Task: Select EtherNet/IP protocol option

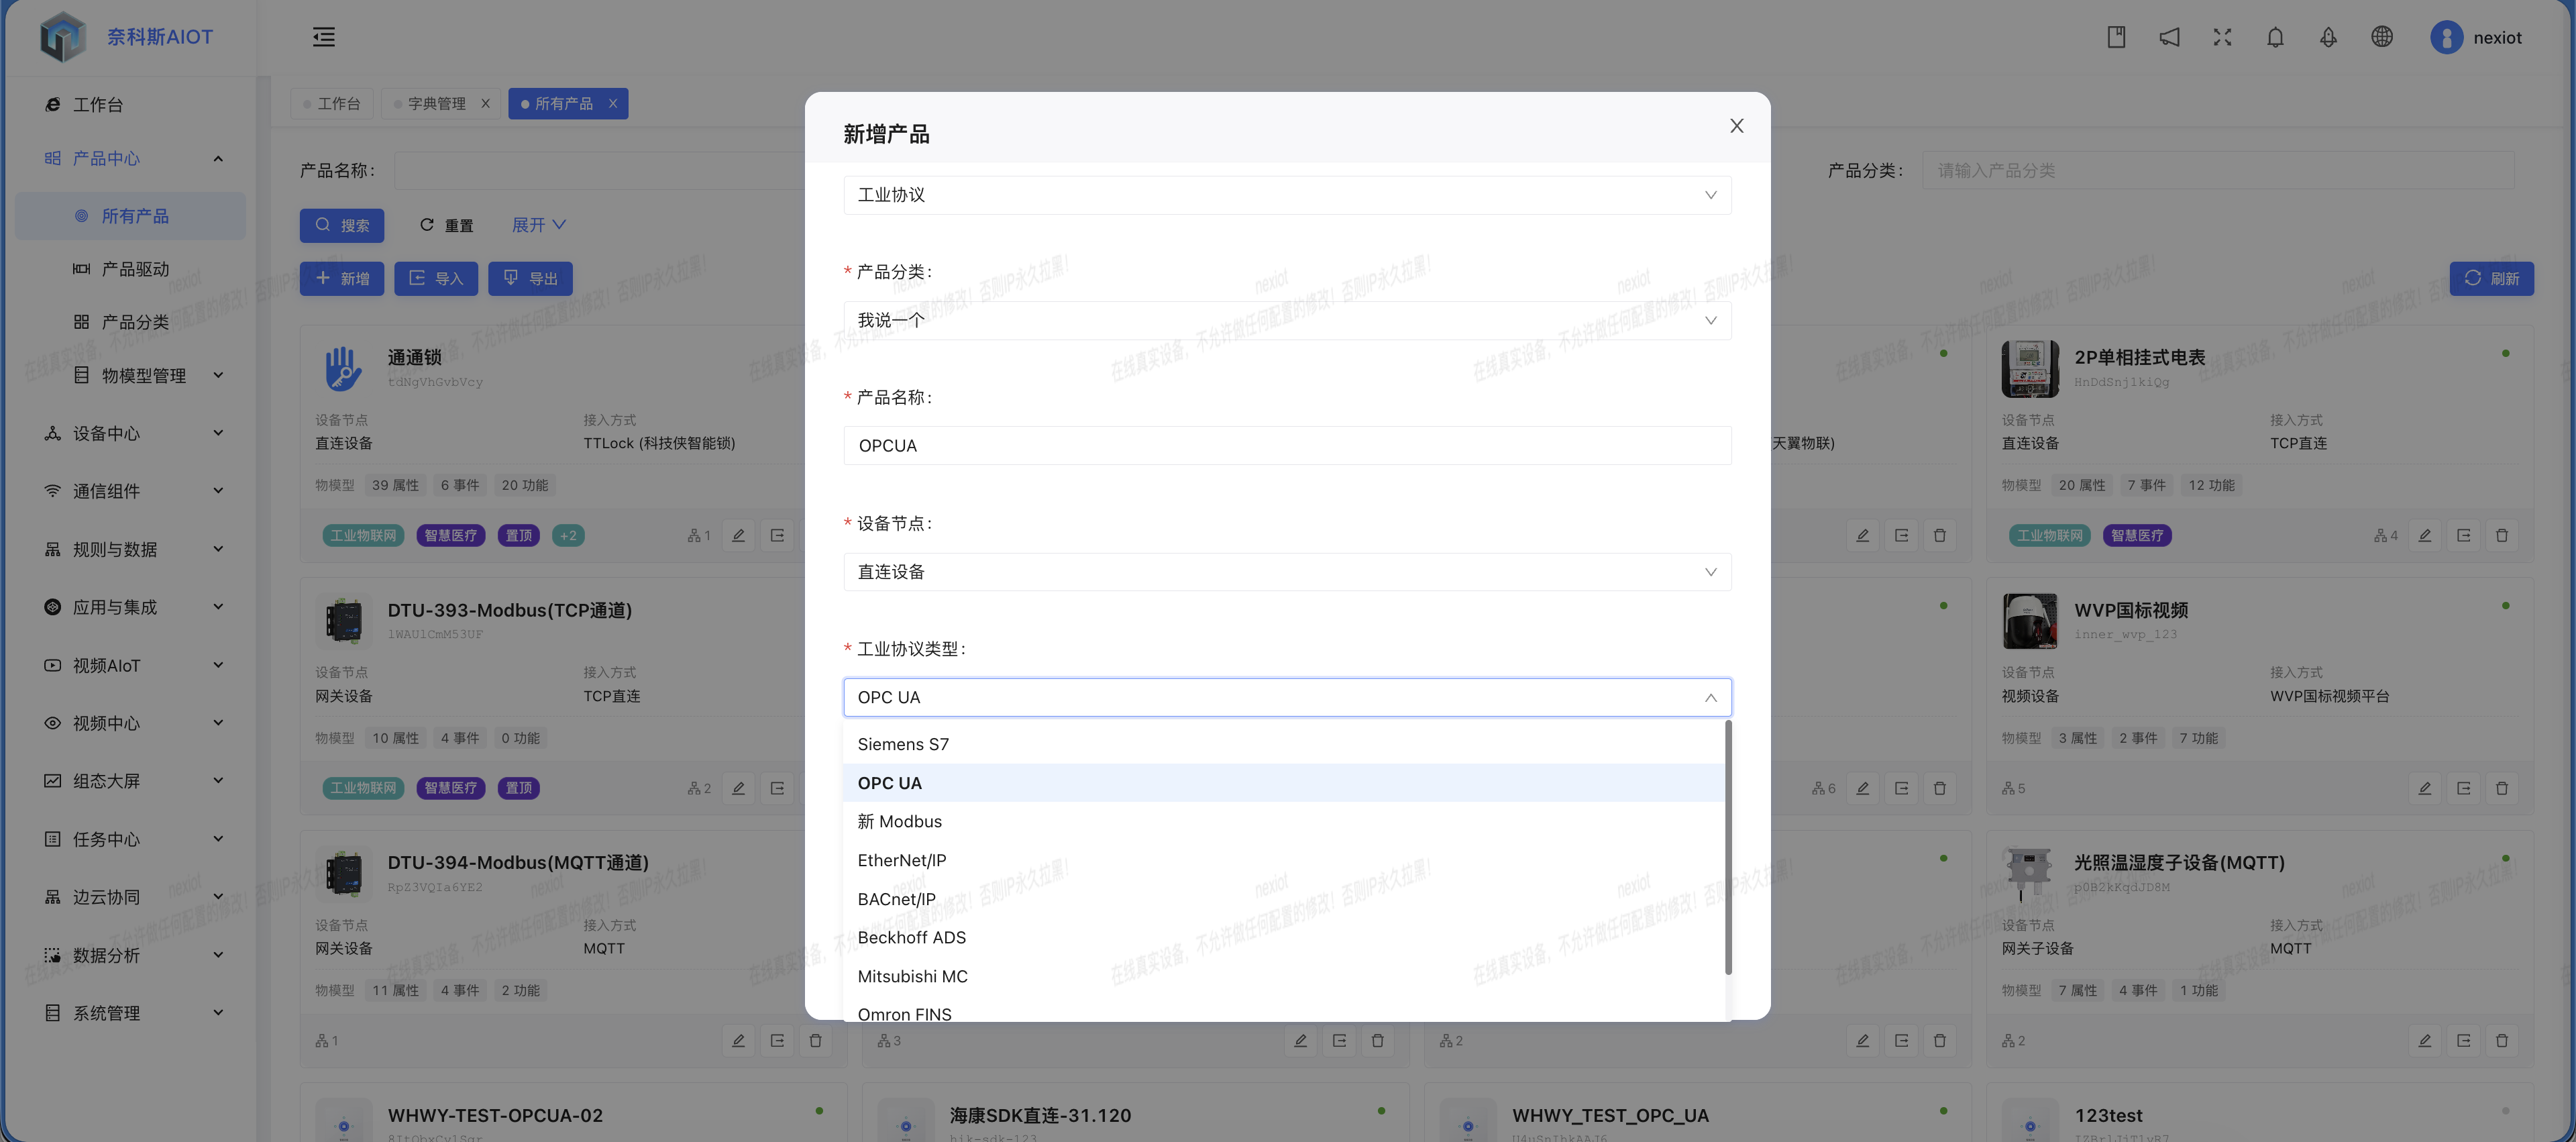Action: (x=1284, y=860)
